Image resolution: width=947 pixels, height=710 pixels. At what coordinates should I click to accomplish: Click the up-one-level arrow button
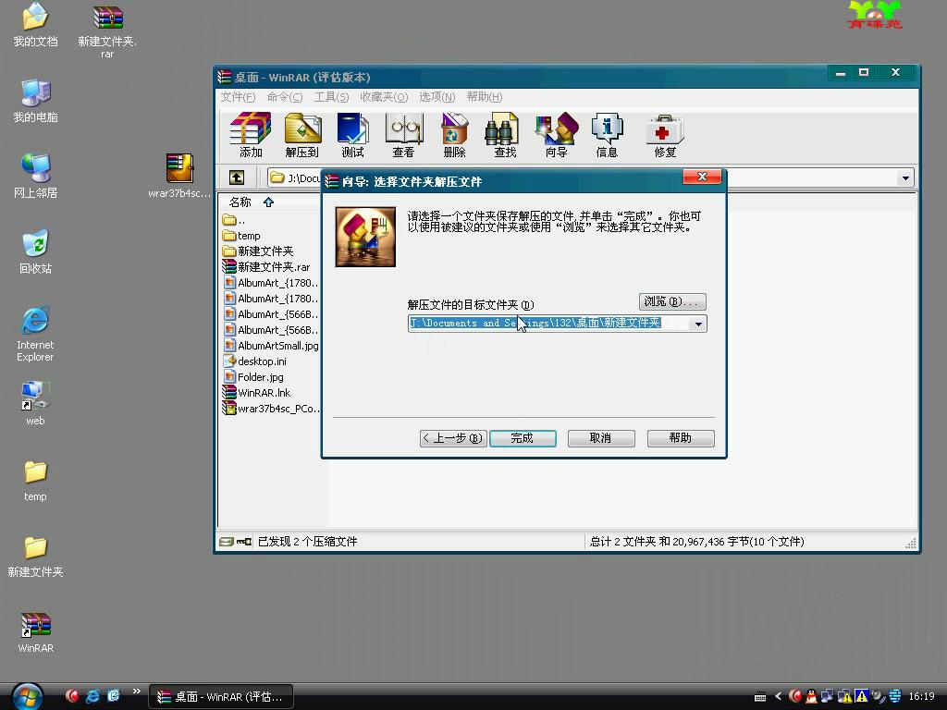pyautogui.click(x=237, y=177)
